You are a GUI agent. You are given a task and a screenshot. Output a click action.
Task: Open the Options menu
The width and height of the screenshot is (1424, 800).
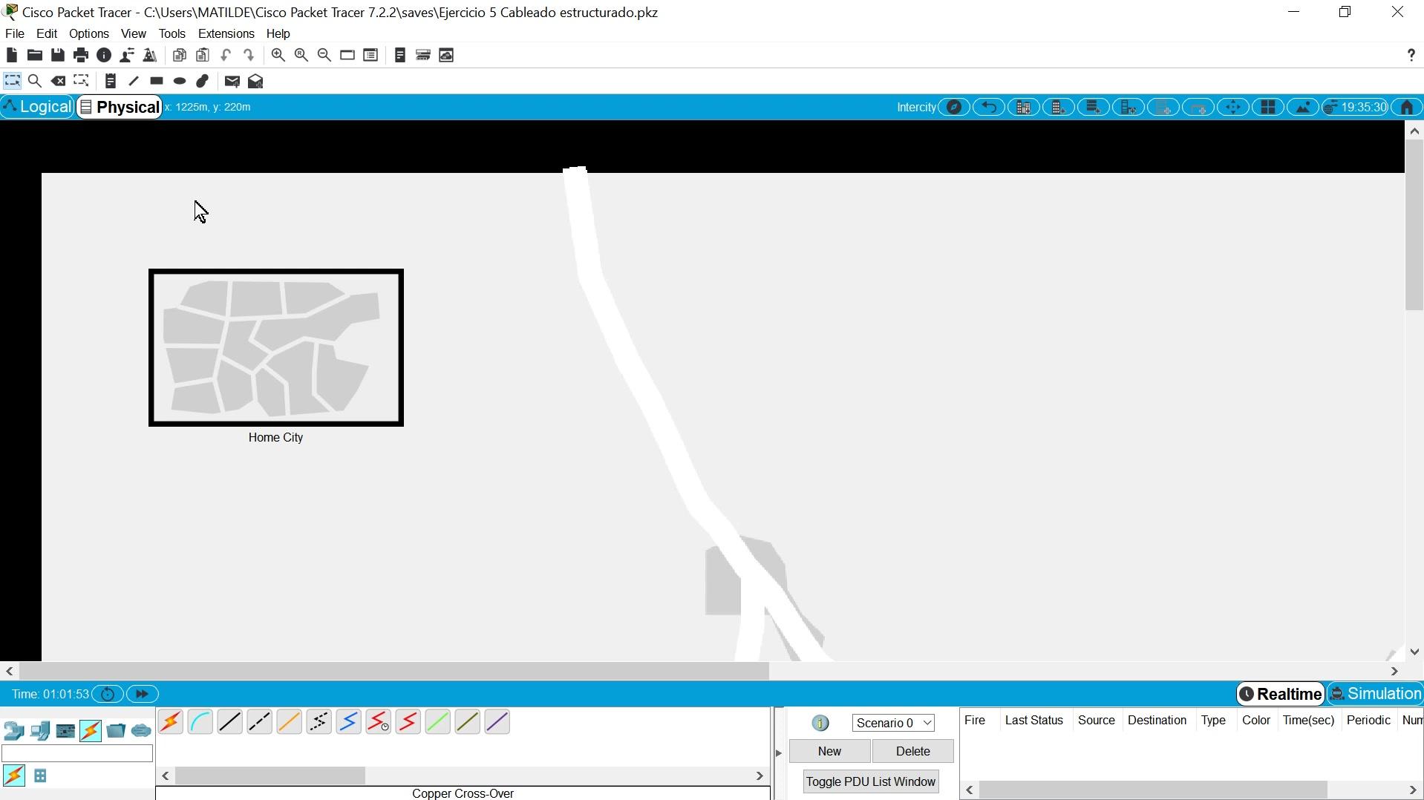click(x=89, y=34)
